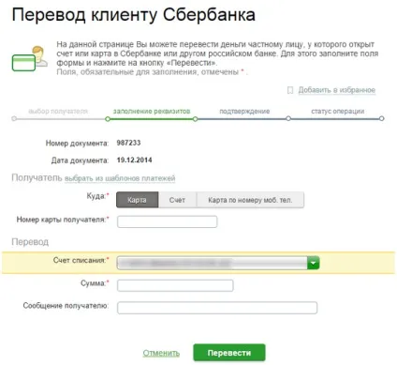Click the green Перевести button
The image size is (397, 365).
coord(229,353)
